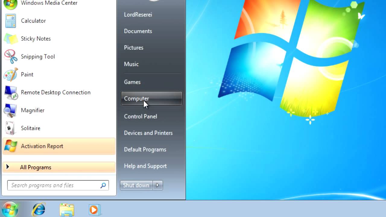Click the Magnifier label text
This screenshot has width=386, height=217.
tap(33, 110)
